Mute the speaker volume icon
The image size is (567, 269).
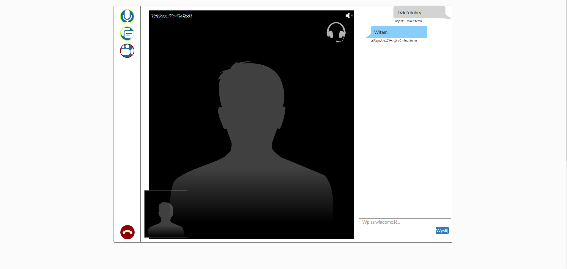349,16
